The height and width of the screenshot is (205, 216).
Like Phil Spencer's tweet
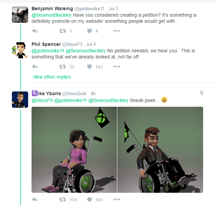(90, 67)
